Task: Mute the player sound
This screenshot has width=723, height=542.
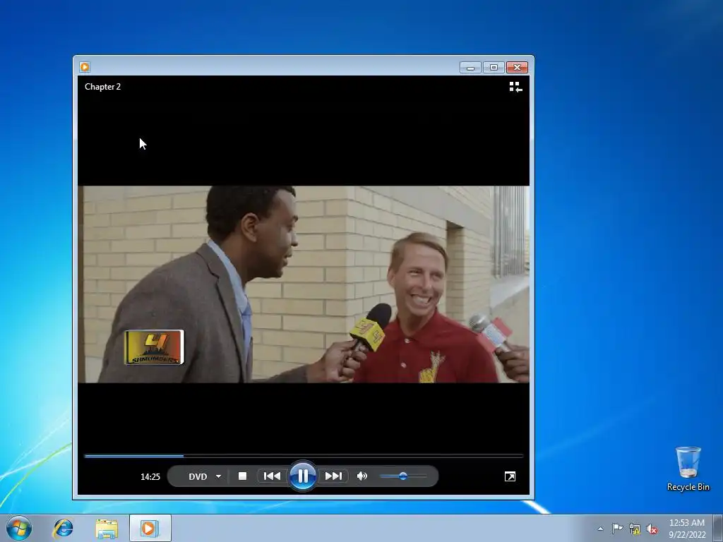Action: click(362, 476)
